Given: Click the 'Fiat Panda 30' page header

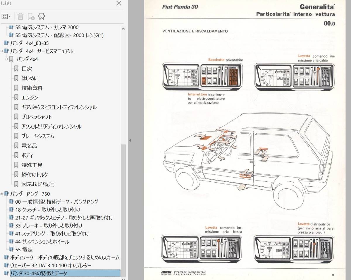Looking at the screenshot, I should tap(180, 7).
